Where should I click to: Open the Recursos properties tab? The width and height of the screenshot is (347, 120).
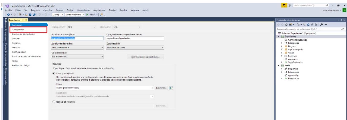[16, 43]
